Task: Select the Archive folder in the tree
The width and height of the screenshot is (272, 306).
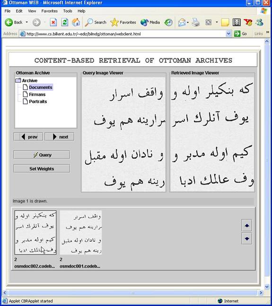Action: pyautogui.click(x=26, y=81)
